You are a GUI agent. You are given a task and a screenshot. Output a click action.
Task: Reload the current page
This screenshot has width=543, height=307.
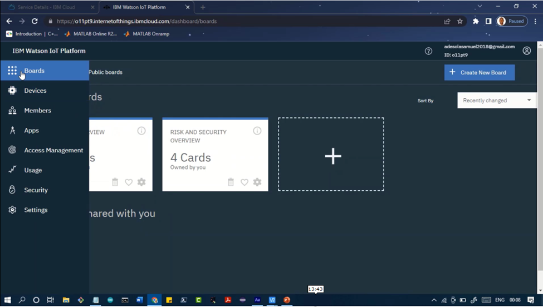click(35, 21)
